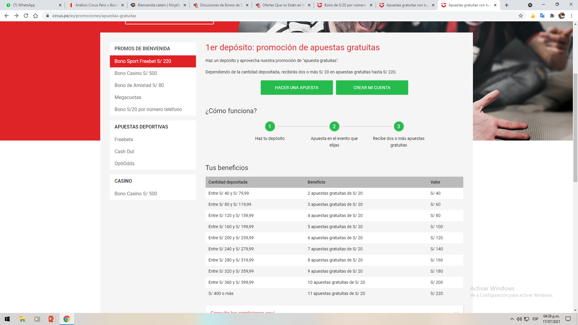Screen dimensions: 578x325
Task: Close the active Apuestas gratuitas tab
Action: (495, 5)
